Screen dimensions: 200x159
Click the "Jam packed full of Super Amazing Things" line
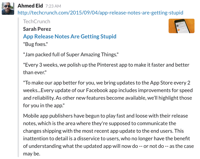click(x=71, y=54)
